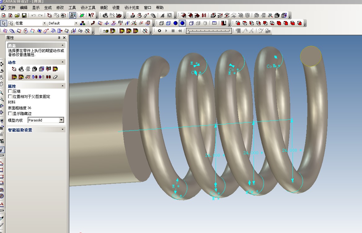
Task: Open the 设计工具 menu
Action: click(x=88, y=8)
